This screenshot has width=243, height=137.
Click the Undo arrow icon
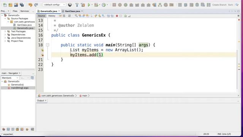(30, 5)
